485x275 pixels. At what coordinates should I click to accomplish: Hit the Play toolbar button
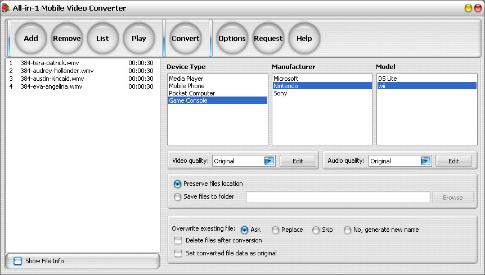pos(138,39)
